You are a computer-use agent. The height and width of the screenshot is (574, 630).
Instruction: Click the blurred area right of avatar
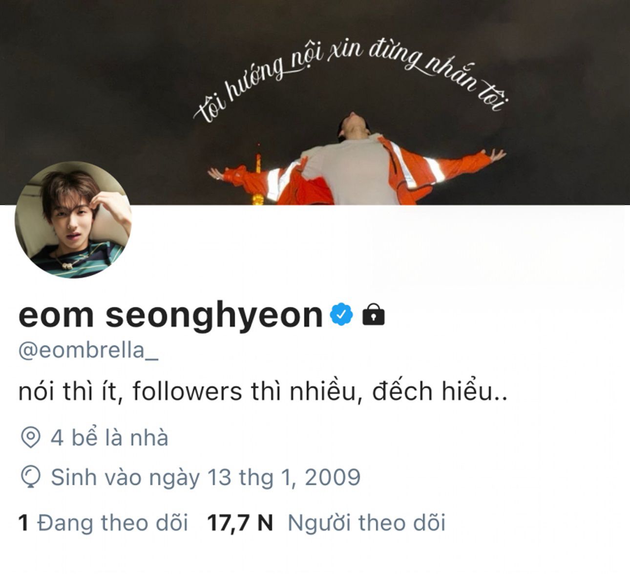(x=496, y=249)
